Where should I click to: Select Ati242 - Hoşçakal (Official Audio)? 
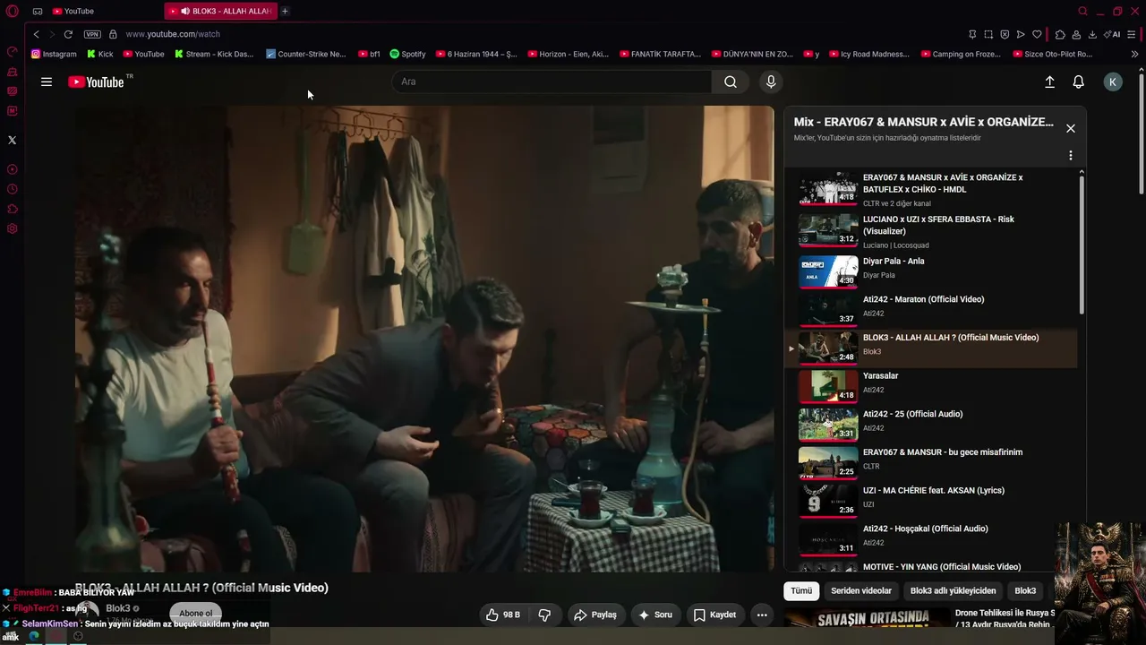(x=931, y=539)
